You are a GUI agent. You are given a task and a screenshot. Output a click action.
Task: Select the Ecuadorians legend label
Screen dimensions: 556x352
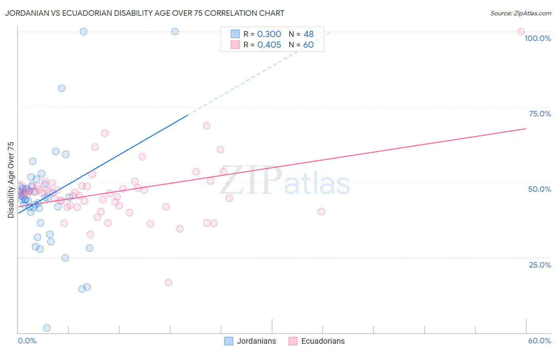tap(323, 341)
